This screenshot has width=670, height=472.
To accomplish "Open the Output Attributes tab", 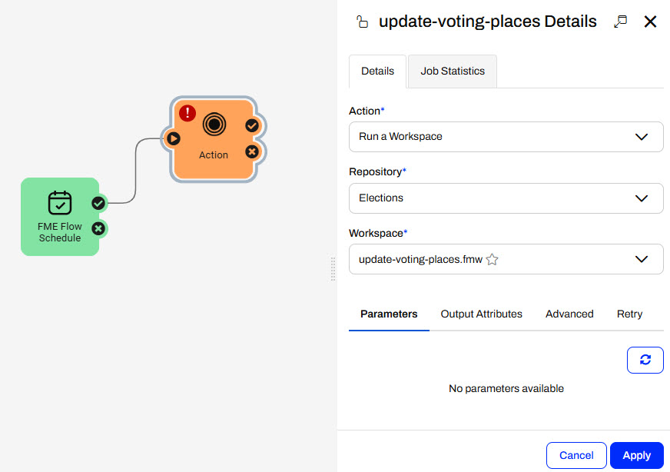I will [x=481, y=314].
